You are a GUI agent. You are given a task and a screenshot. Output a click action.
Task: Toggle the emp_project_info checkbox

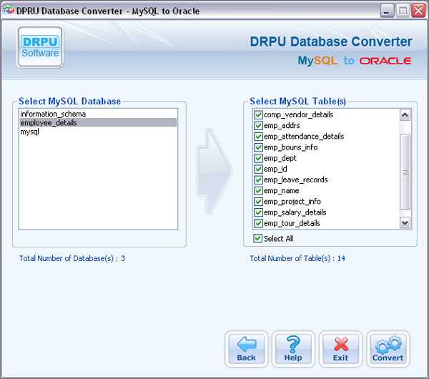tap(258, 202)
